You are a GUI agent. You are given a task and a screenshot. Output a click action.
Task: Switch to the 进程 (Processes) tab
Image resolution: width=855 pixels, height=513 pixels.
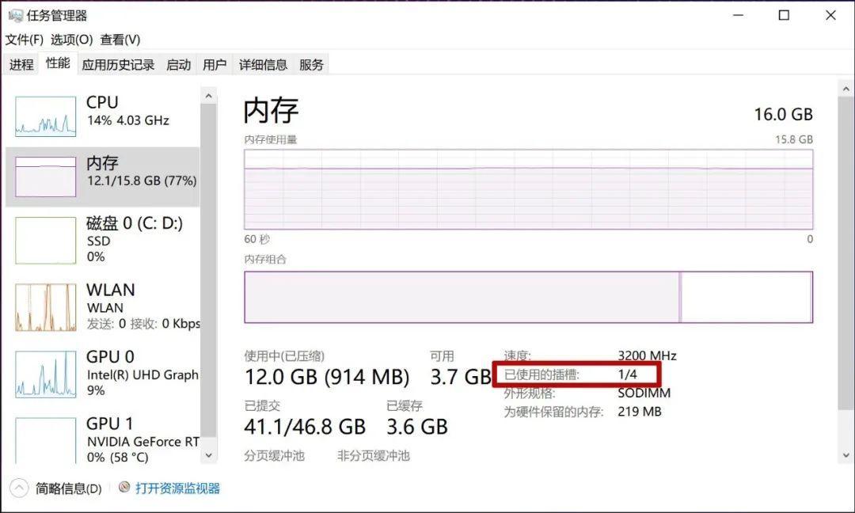click(x=21, y=63)
